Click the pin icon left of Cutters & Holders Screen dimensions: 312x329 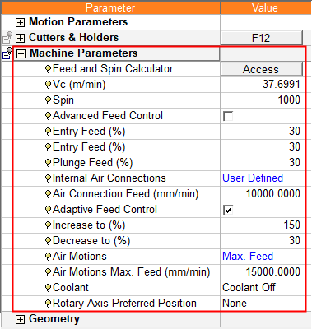click(7, 37)
